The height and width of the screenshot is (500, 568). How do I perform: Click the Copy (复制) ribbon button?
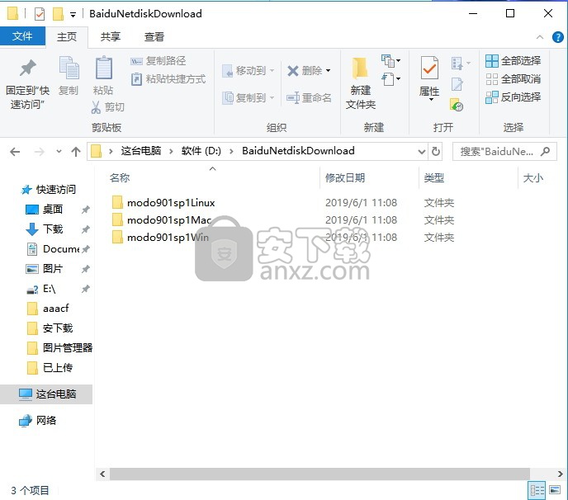click(x=69, y=75)
